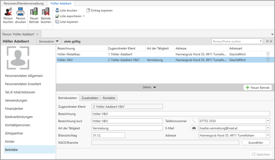Switch to the Zusatzdaten tab

point(90,98)
